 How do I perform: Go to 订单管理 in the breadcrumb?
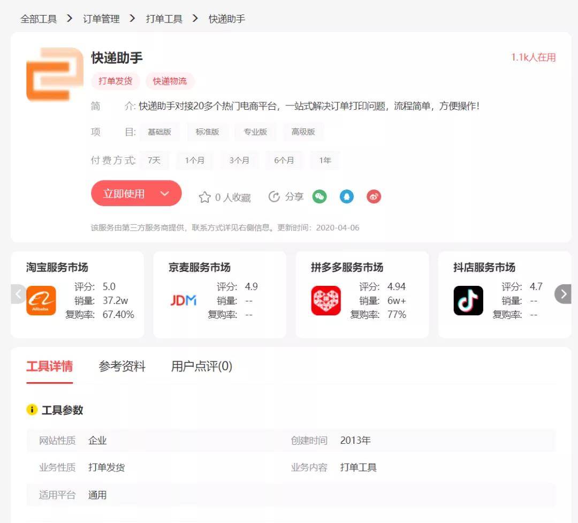tap(101, 19)
